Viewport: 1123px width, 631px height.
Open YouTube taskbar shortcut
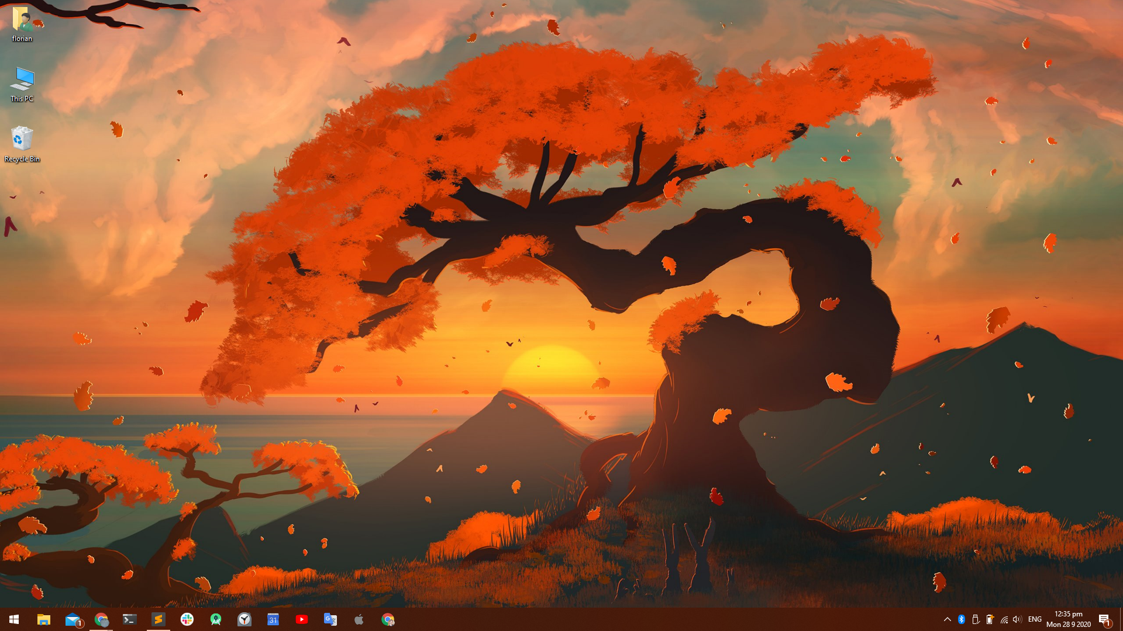point(302,619)
